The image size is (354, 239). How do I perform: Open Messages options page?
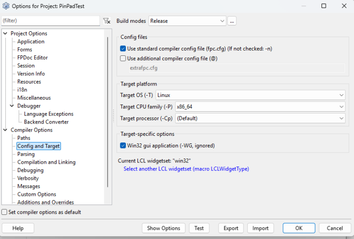point(29,186)
